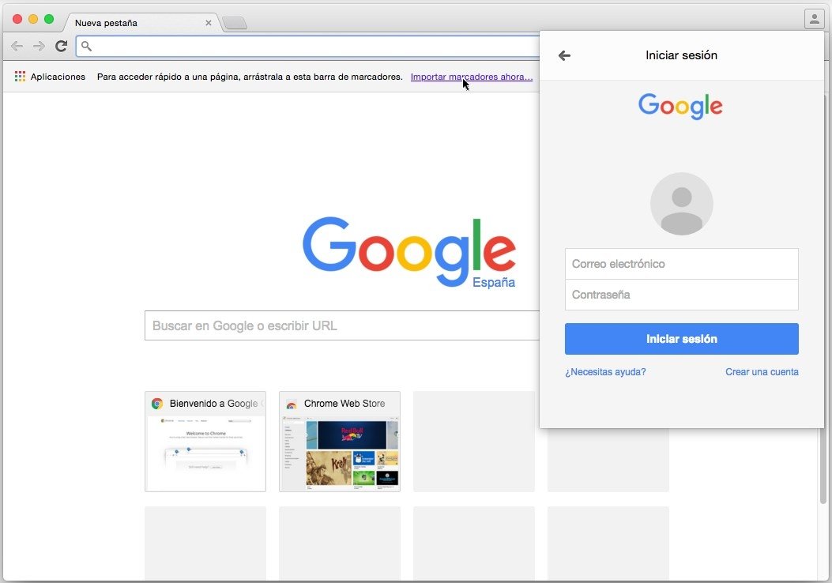Select the Nueva pestaña tab
Image resolution: width=832 pixels, height=583 pixels.
141,23
